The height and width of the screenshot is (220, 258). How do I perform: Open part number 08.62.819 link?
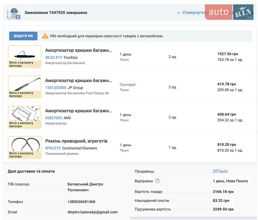tap(54, 58)
